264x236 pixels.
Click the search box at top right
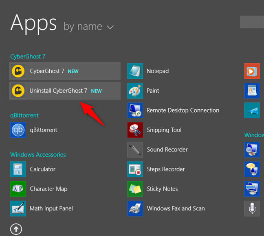(252, 22)
